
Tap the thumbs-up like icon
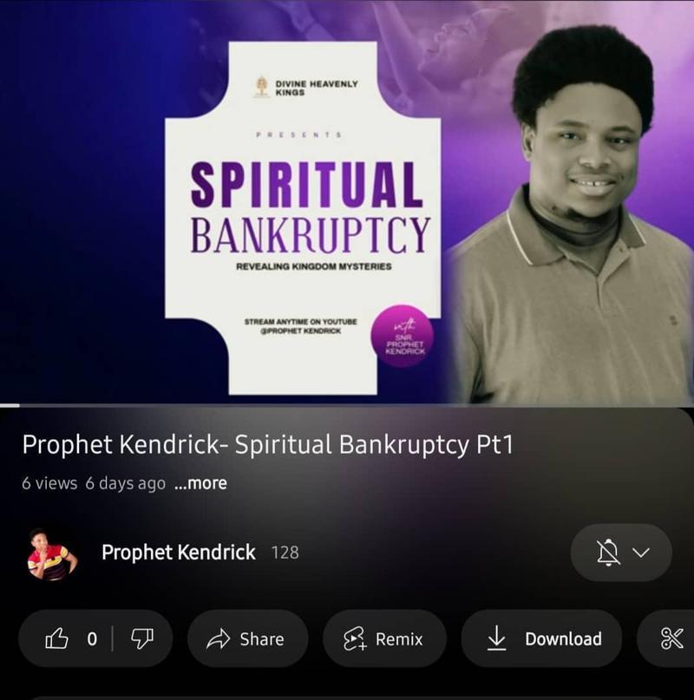coord(56,638)
